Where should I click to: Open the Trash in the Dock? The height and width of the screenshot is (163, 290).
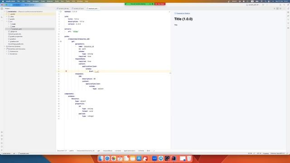(x=189, y=158)
